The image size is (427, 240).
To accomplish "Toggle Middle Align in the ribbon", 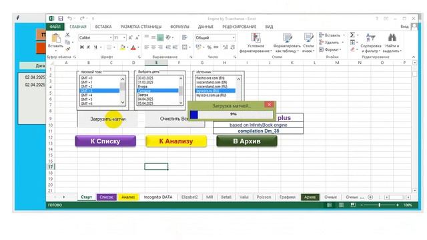I will coord(153,37).
